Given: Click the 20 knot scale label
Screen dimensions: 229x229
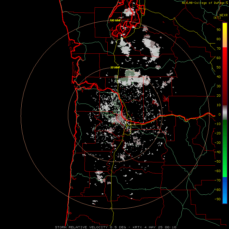Looking at the screenshot, I should tap(219, 96).
